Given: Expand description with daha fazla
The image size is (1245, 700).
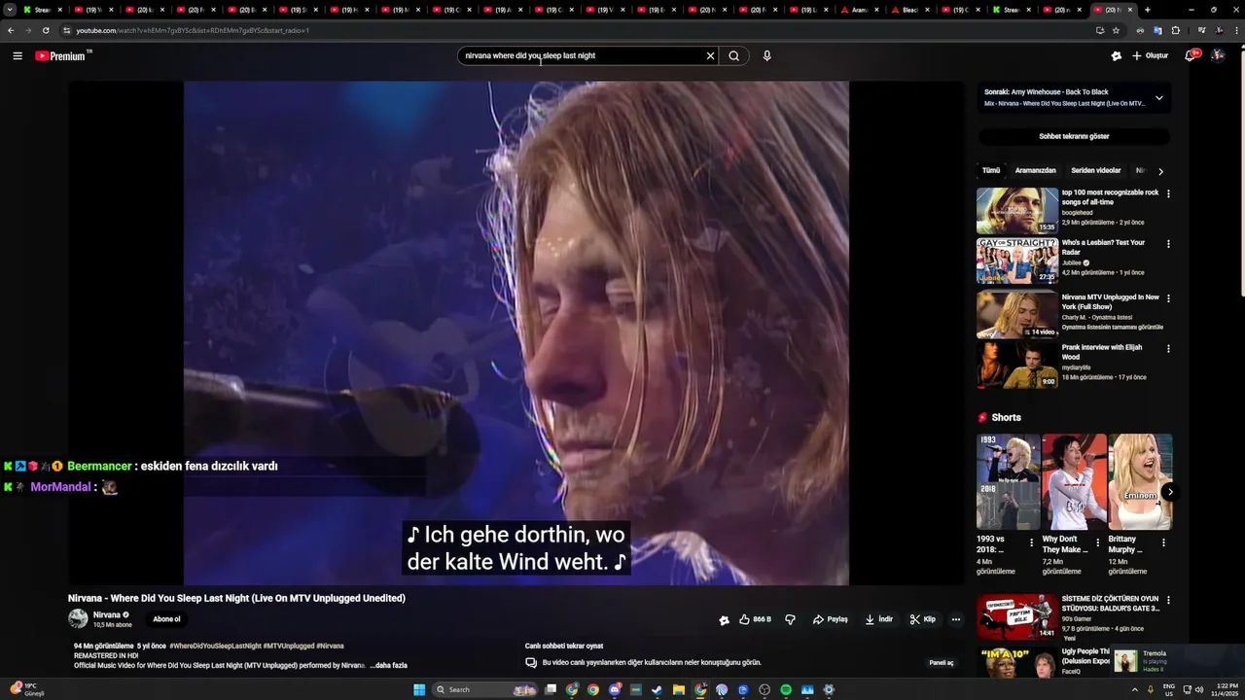Looking at the screenshot, I should pyautogui.click(x=391, y=666).
